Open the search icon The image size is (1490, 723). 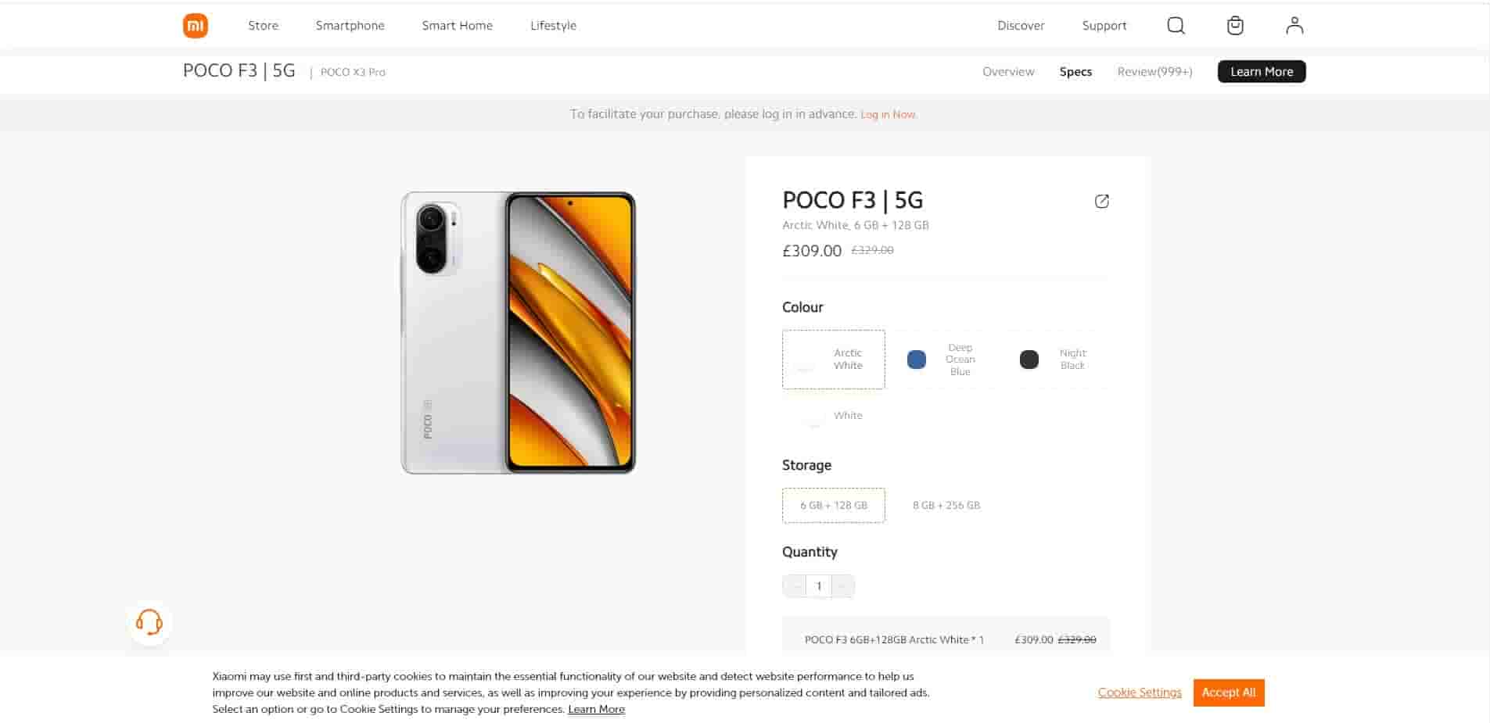[1175, 25]
